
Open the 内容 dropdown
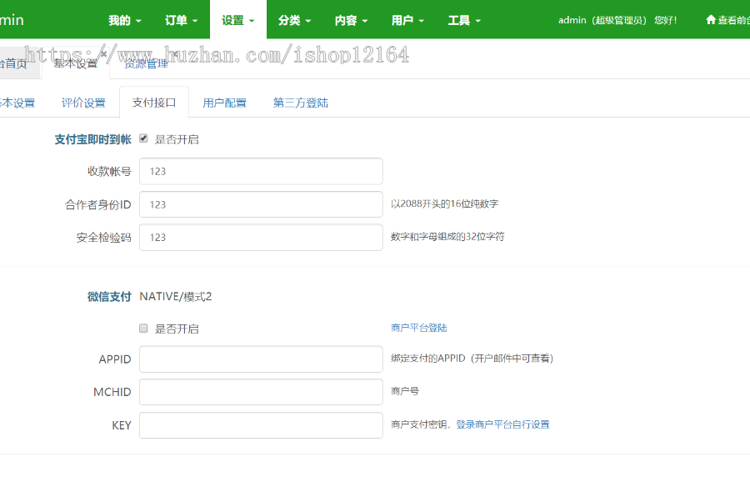[350, 19]
